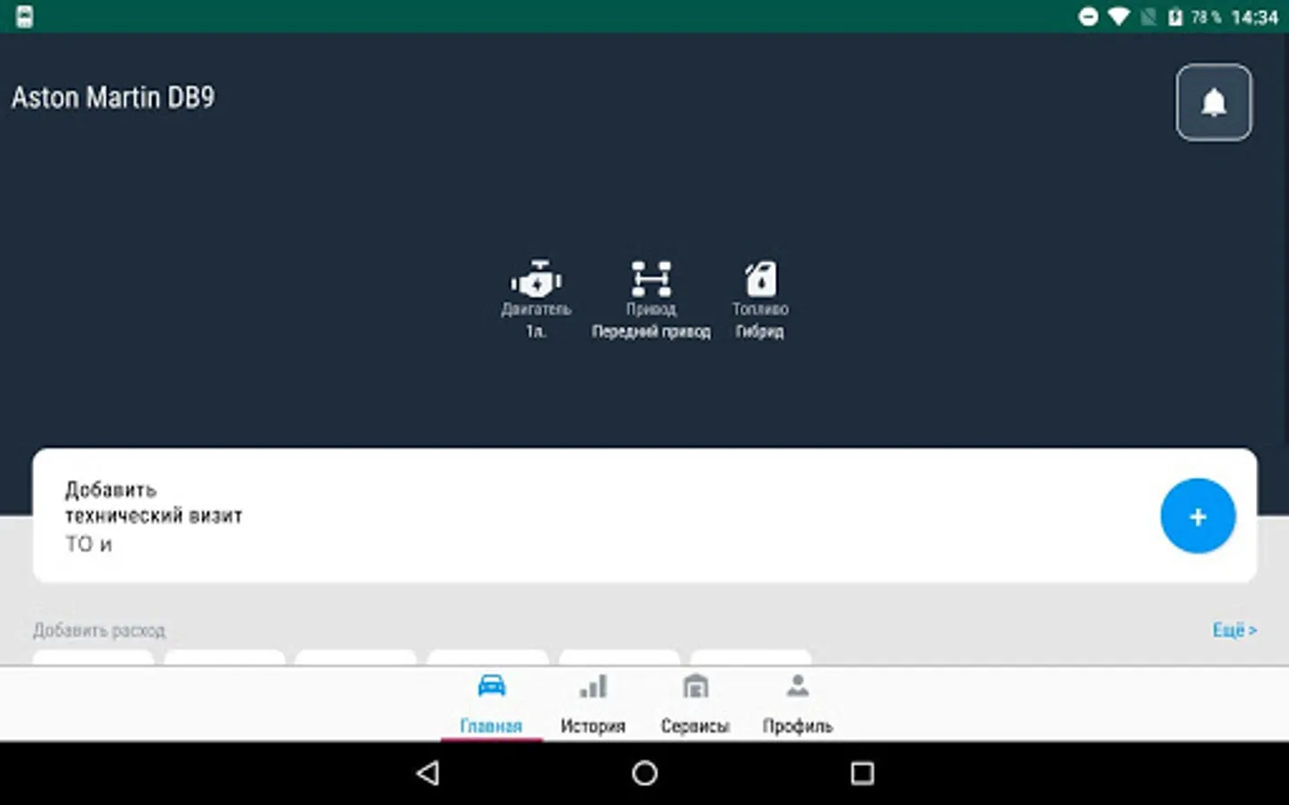Image resolution: width=1289 pixels, height=805 pixels.
Task: Tap the do-not-disturb status icon
Action: click(1088, 17)
